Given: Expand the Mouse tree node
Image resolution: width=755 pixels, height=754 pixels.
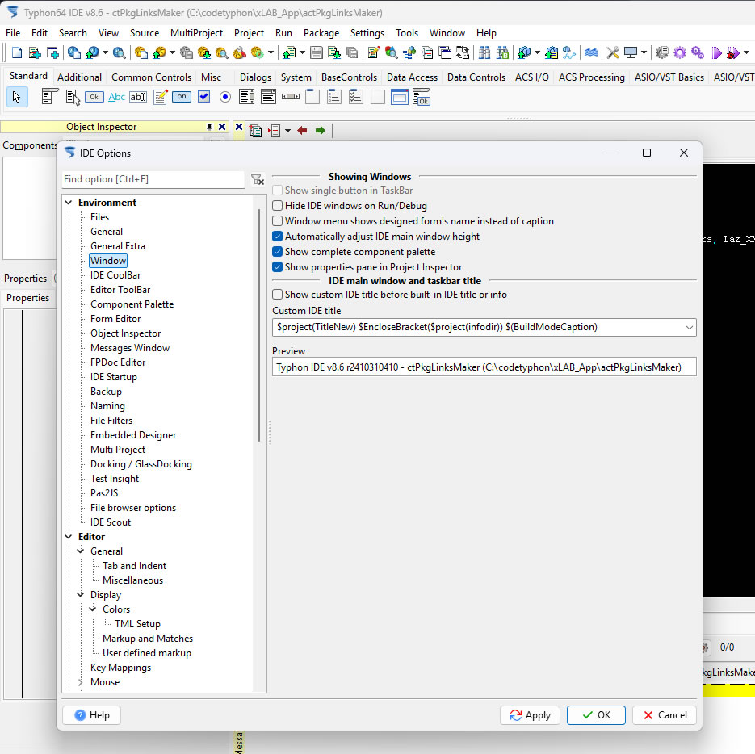Looking at the screenshot, I should pos(81,682).
